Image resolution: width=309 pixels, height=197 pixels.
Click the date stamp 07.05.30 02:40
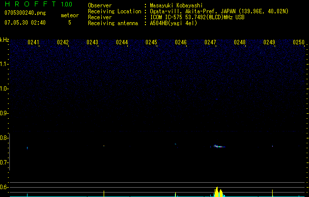(x=25, y=23)
